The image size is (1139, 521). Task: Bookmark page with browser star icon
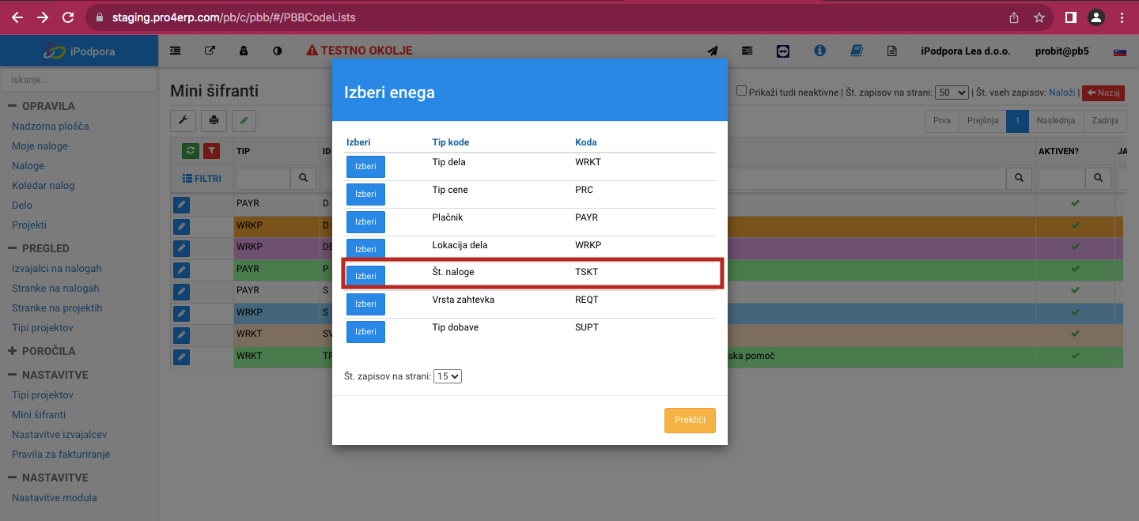(x=1039, y=17)
